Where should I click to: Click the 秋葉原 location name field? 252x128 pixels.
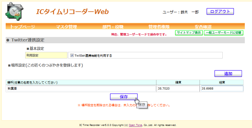pyautogui.click(x=81, y=89)
